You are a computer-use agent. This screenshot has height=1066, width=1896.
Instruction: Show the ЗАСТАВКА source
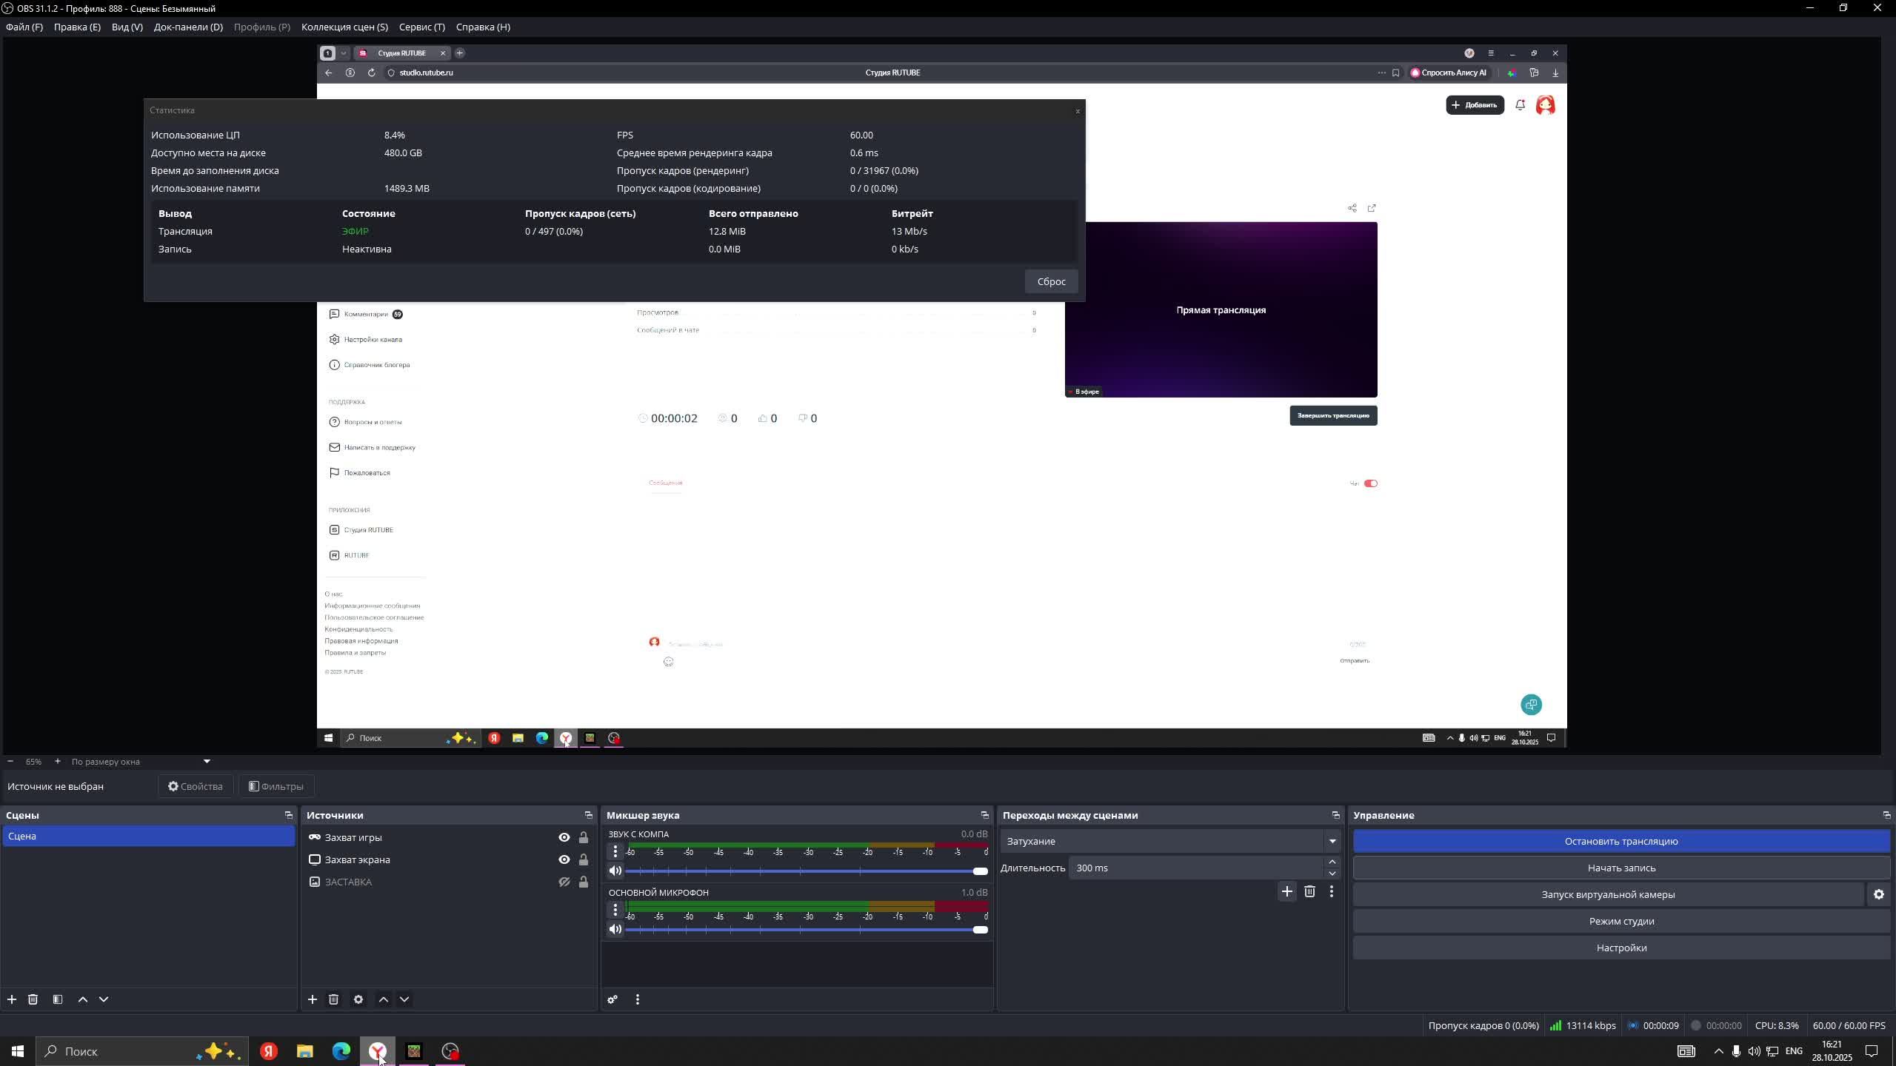coord(564,882)
